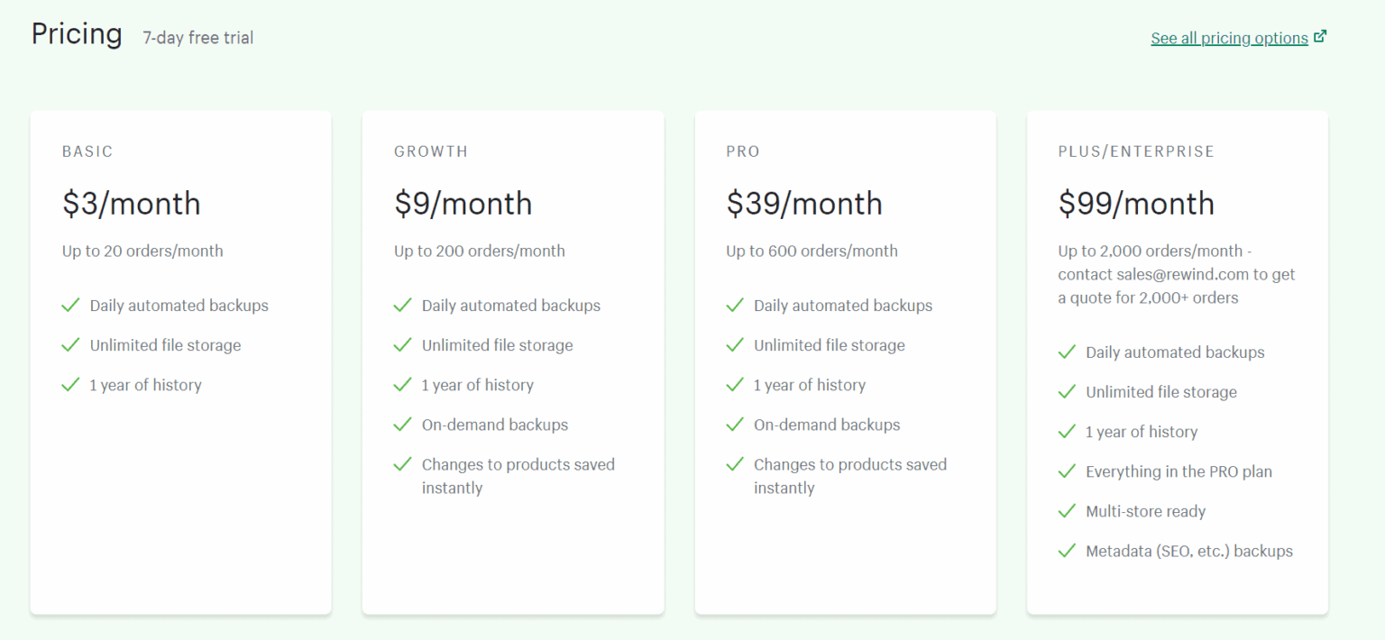
Task: Click the checkmark beside Multi-store ready
Action: point(1067,511)
